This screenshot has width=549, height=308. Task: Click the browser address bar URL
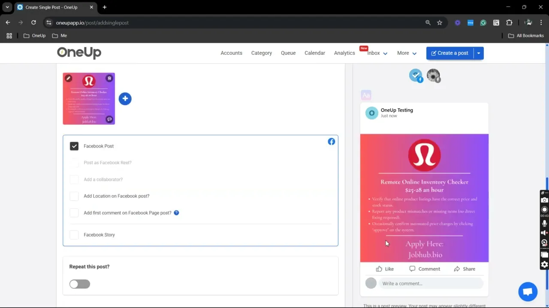click(92, 23)
